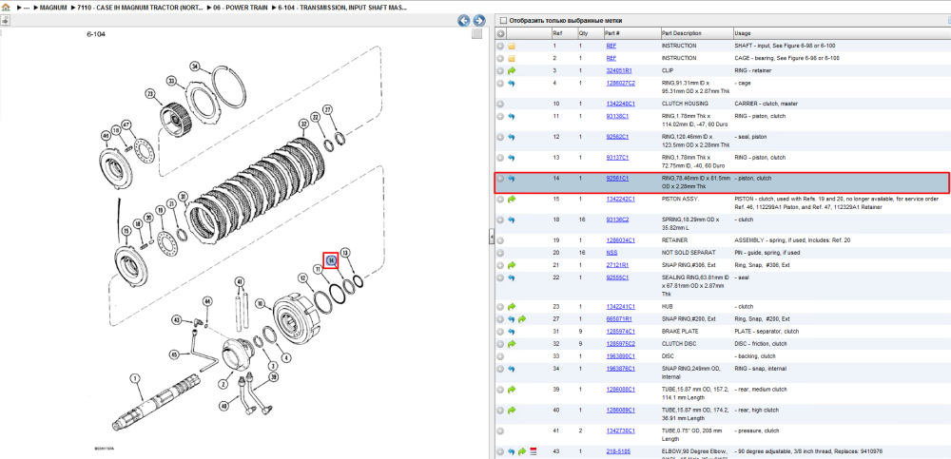The width and height of the screenshot is (951, 459).
Task: Select the round marker for RETAINER row
Action: (x=500, y=240)
